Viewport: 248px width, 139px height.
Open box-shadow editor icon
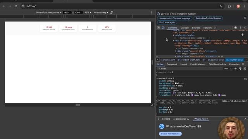pyautogui.click(x=174, y=93)
